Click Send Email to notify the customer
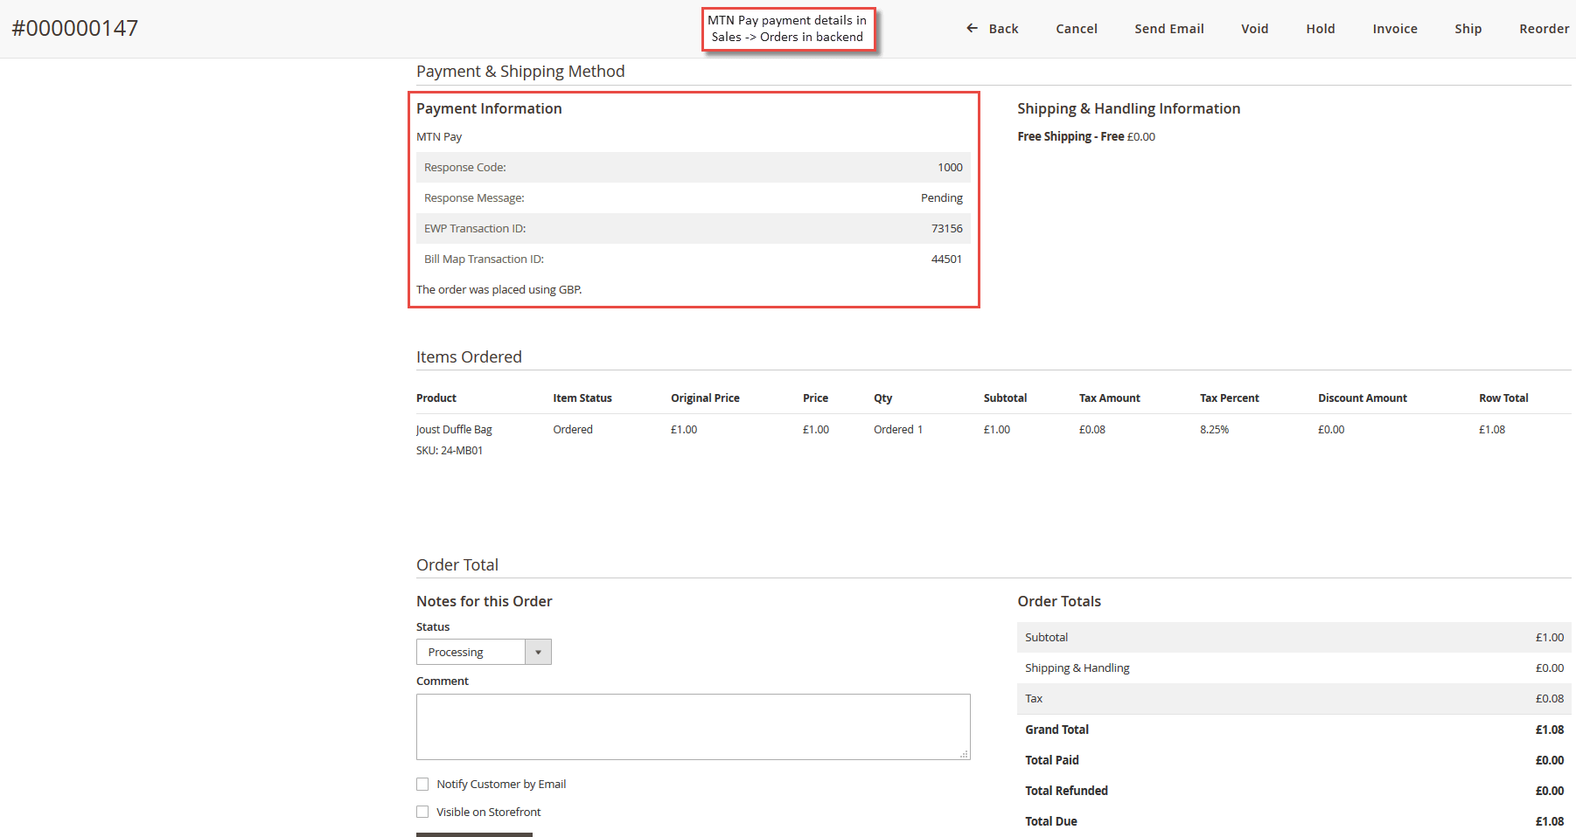Image resolution: width=1576 pixels, height=837 pixels. coord(1168,28)
